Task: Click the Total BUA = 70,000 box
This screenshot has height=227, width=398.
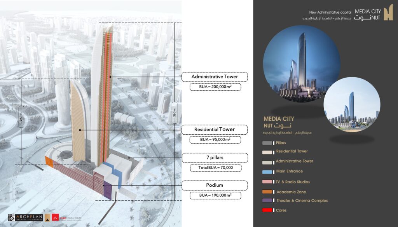Action: pyautogui.click(x=215, y=168)
